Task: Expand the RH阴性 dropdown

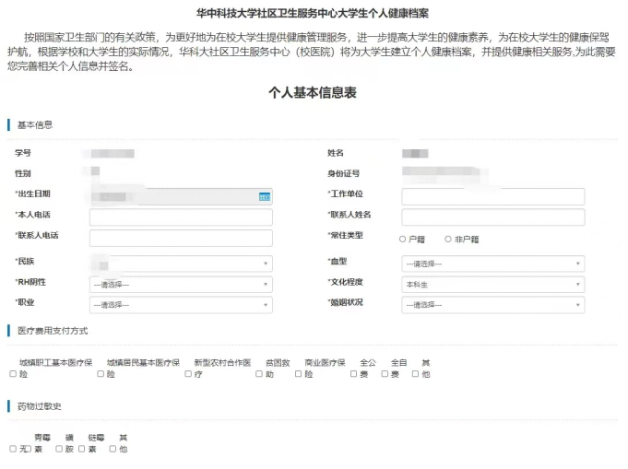Action: 181,285
